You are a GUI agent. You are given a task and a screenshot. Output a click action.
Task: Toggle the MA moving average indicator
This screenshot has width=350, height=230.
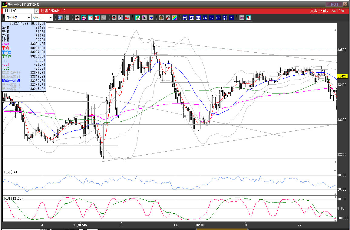pos(192,18)
